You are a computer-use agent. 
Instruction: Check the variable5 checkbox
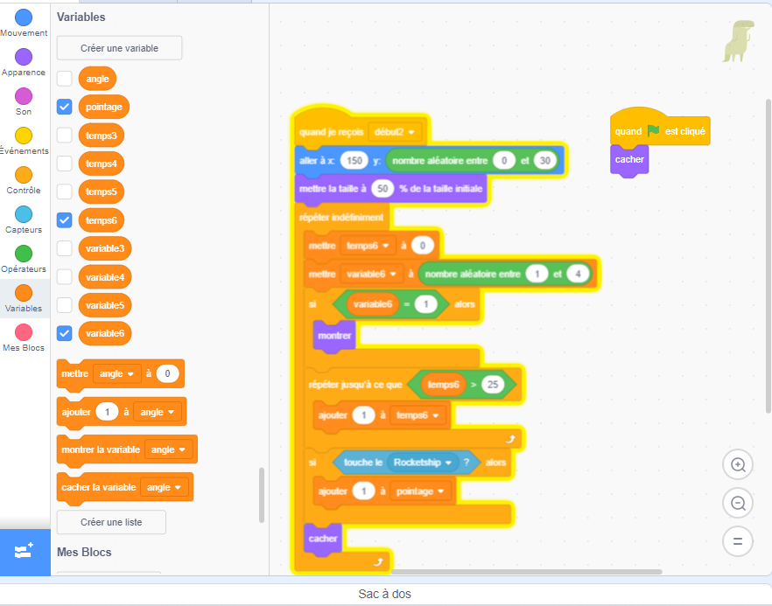click(65, 305)
